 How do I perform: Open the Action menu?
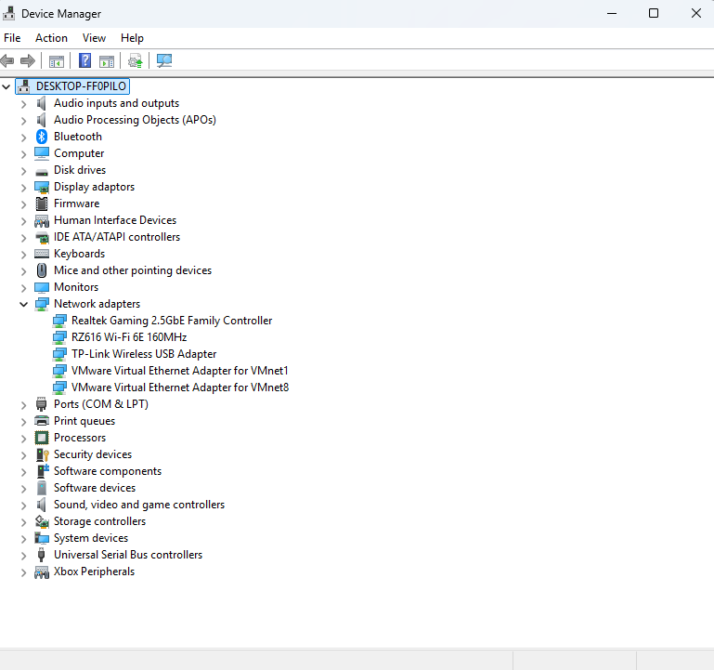pyautogui.click(x=51, y=38)
